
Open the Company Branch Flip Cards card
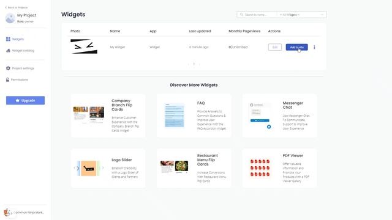108,116
